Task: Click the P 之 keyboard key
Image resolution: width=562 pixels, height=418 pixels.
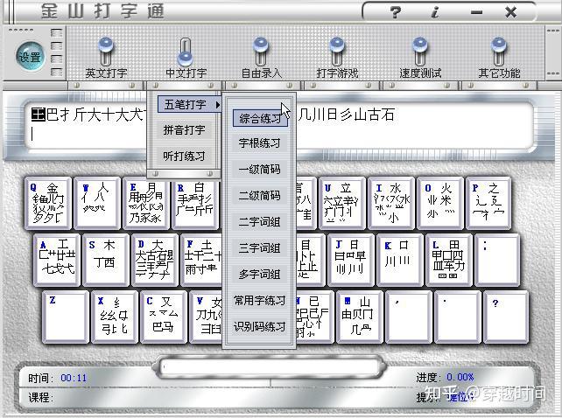Action: coord(488,203)
